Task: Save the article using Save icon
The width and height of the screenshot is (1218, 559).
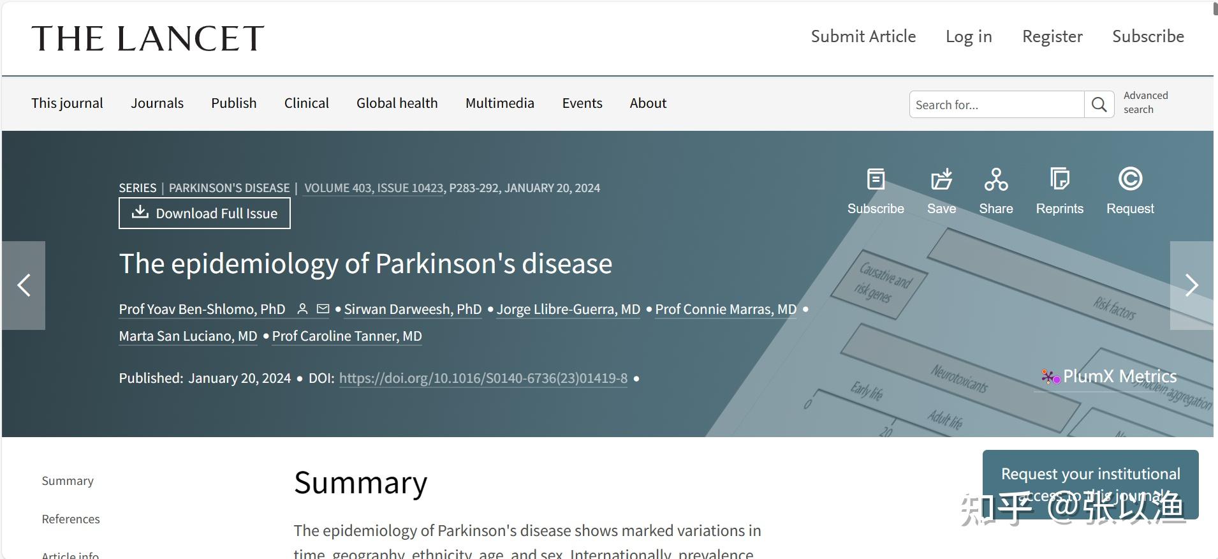Action: [941, 179]
